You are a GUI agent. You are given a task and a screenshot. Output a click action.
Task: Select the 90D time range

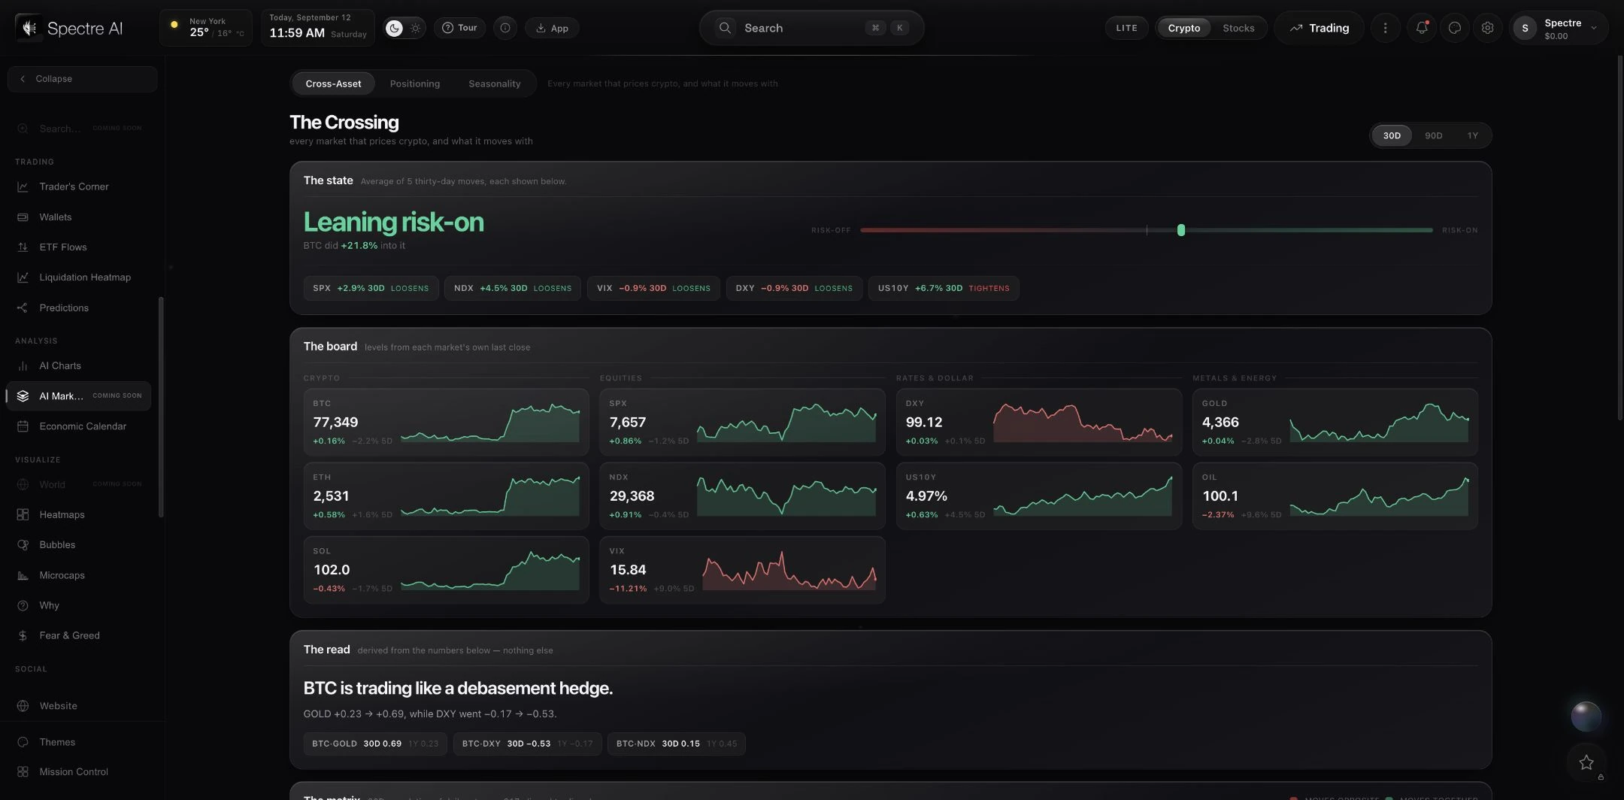[1433, 135]
